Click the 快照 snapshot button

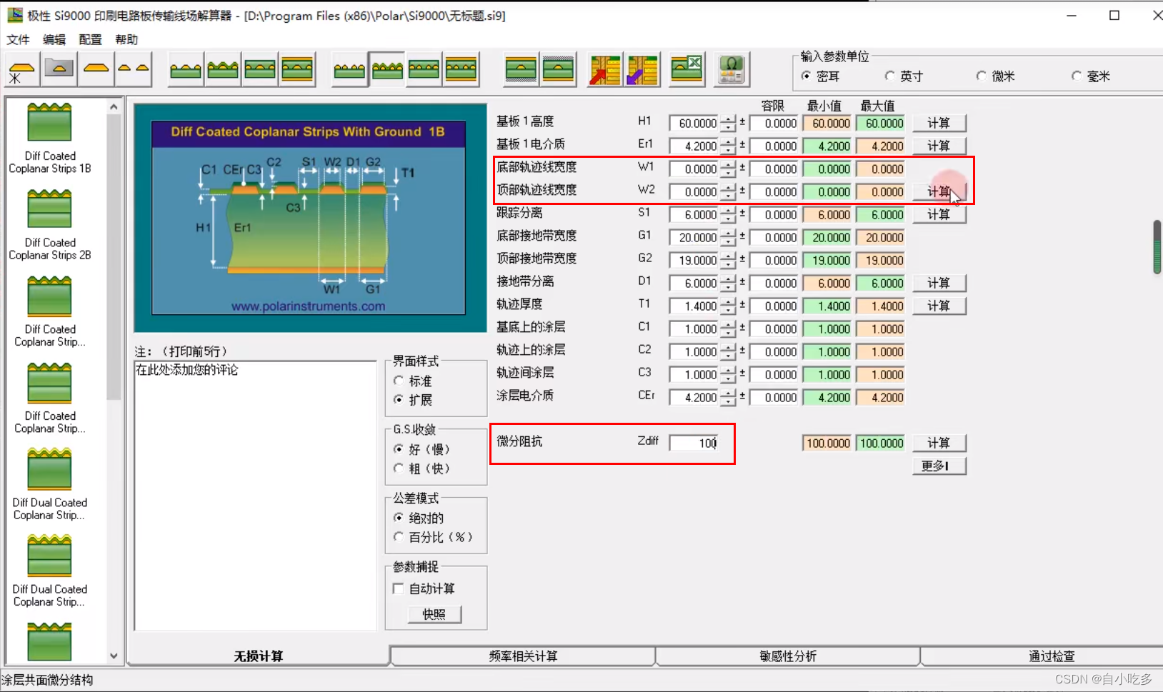tap(434, 614)
